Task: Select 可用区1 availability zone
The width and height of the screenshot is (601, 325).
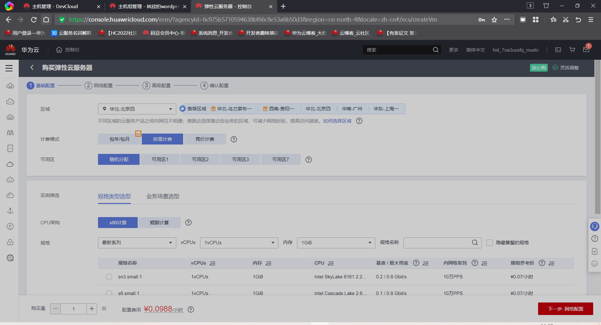Action: point(160,160)
